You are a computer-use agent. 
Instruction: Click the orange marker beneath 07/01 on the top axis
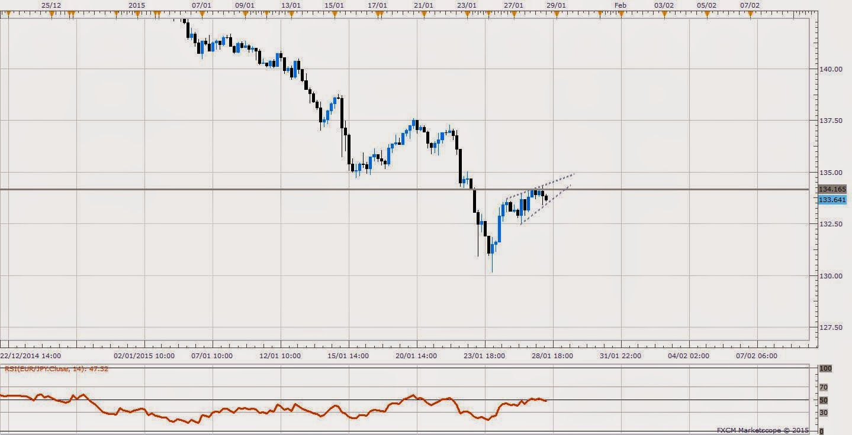click(202, 15)
